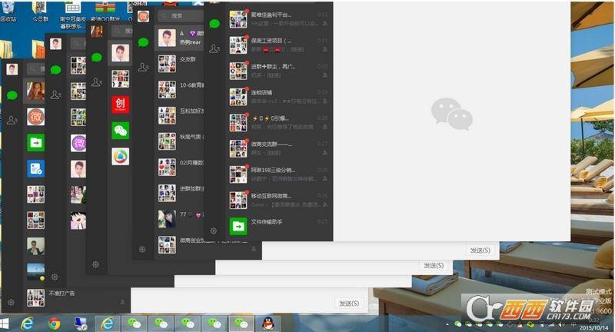This screenshot has width=615, height=332.
Task: Switch to the last WeChat taskbar window
Action: point(241,324)
